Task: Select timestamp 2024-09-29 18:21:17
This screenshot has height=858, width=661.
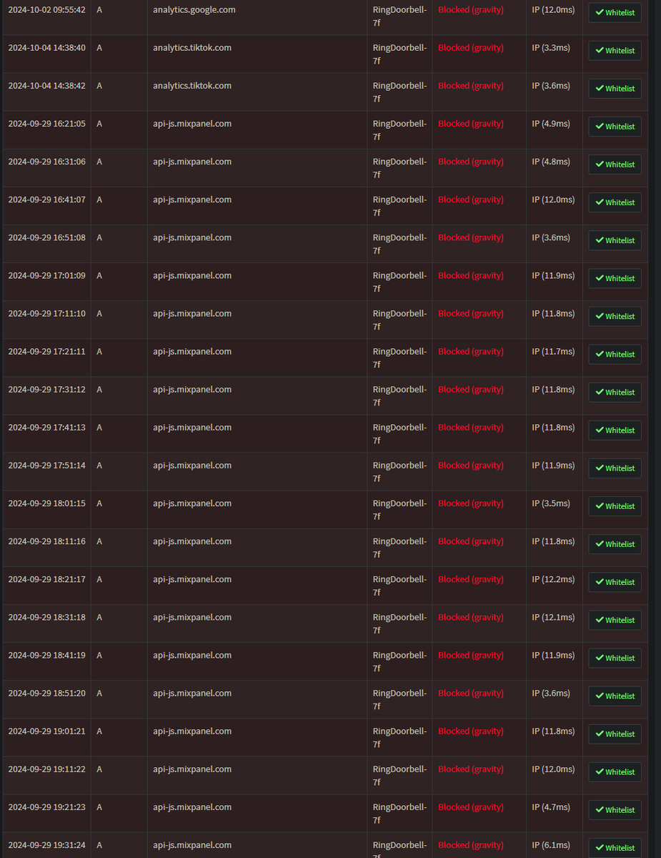Action: click(x=46, y=579)
